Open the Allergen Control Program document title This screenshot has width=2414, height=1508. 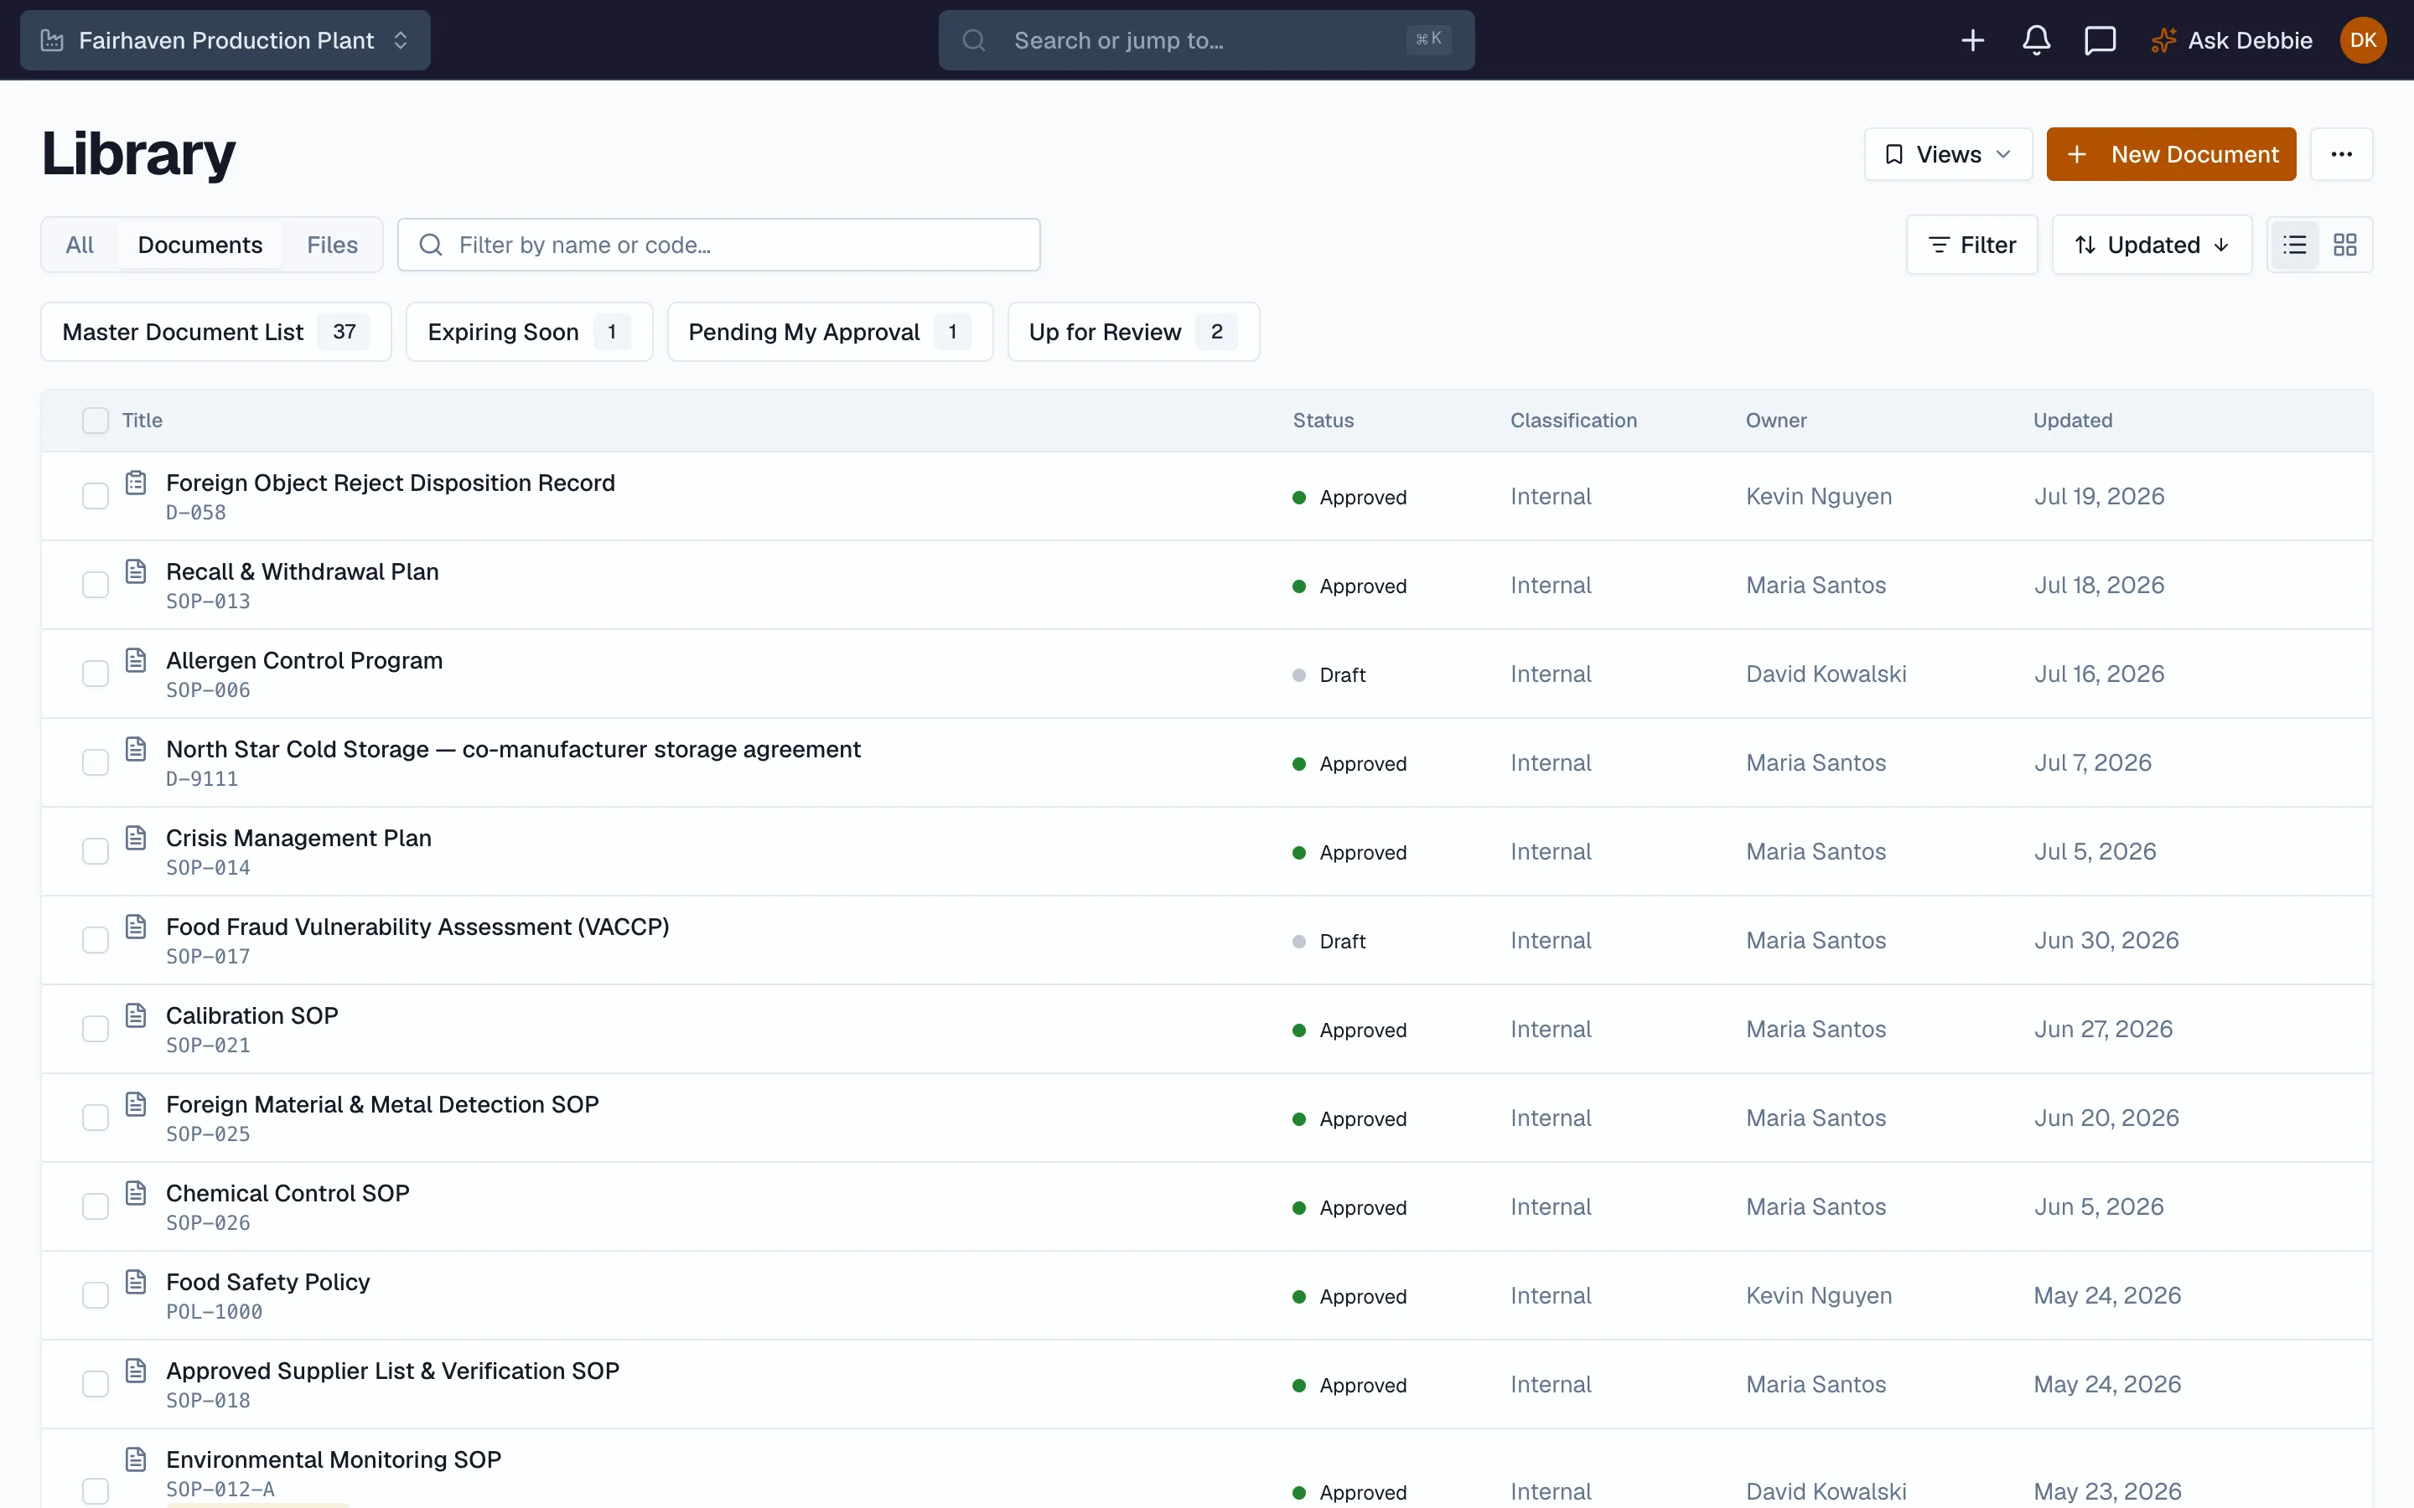click(304, 660)
